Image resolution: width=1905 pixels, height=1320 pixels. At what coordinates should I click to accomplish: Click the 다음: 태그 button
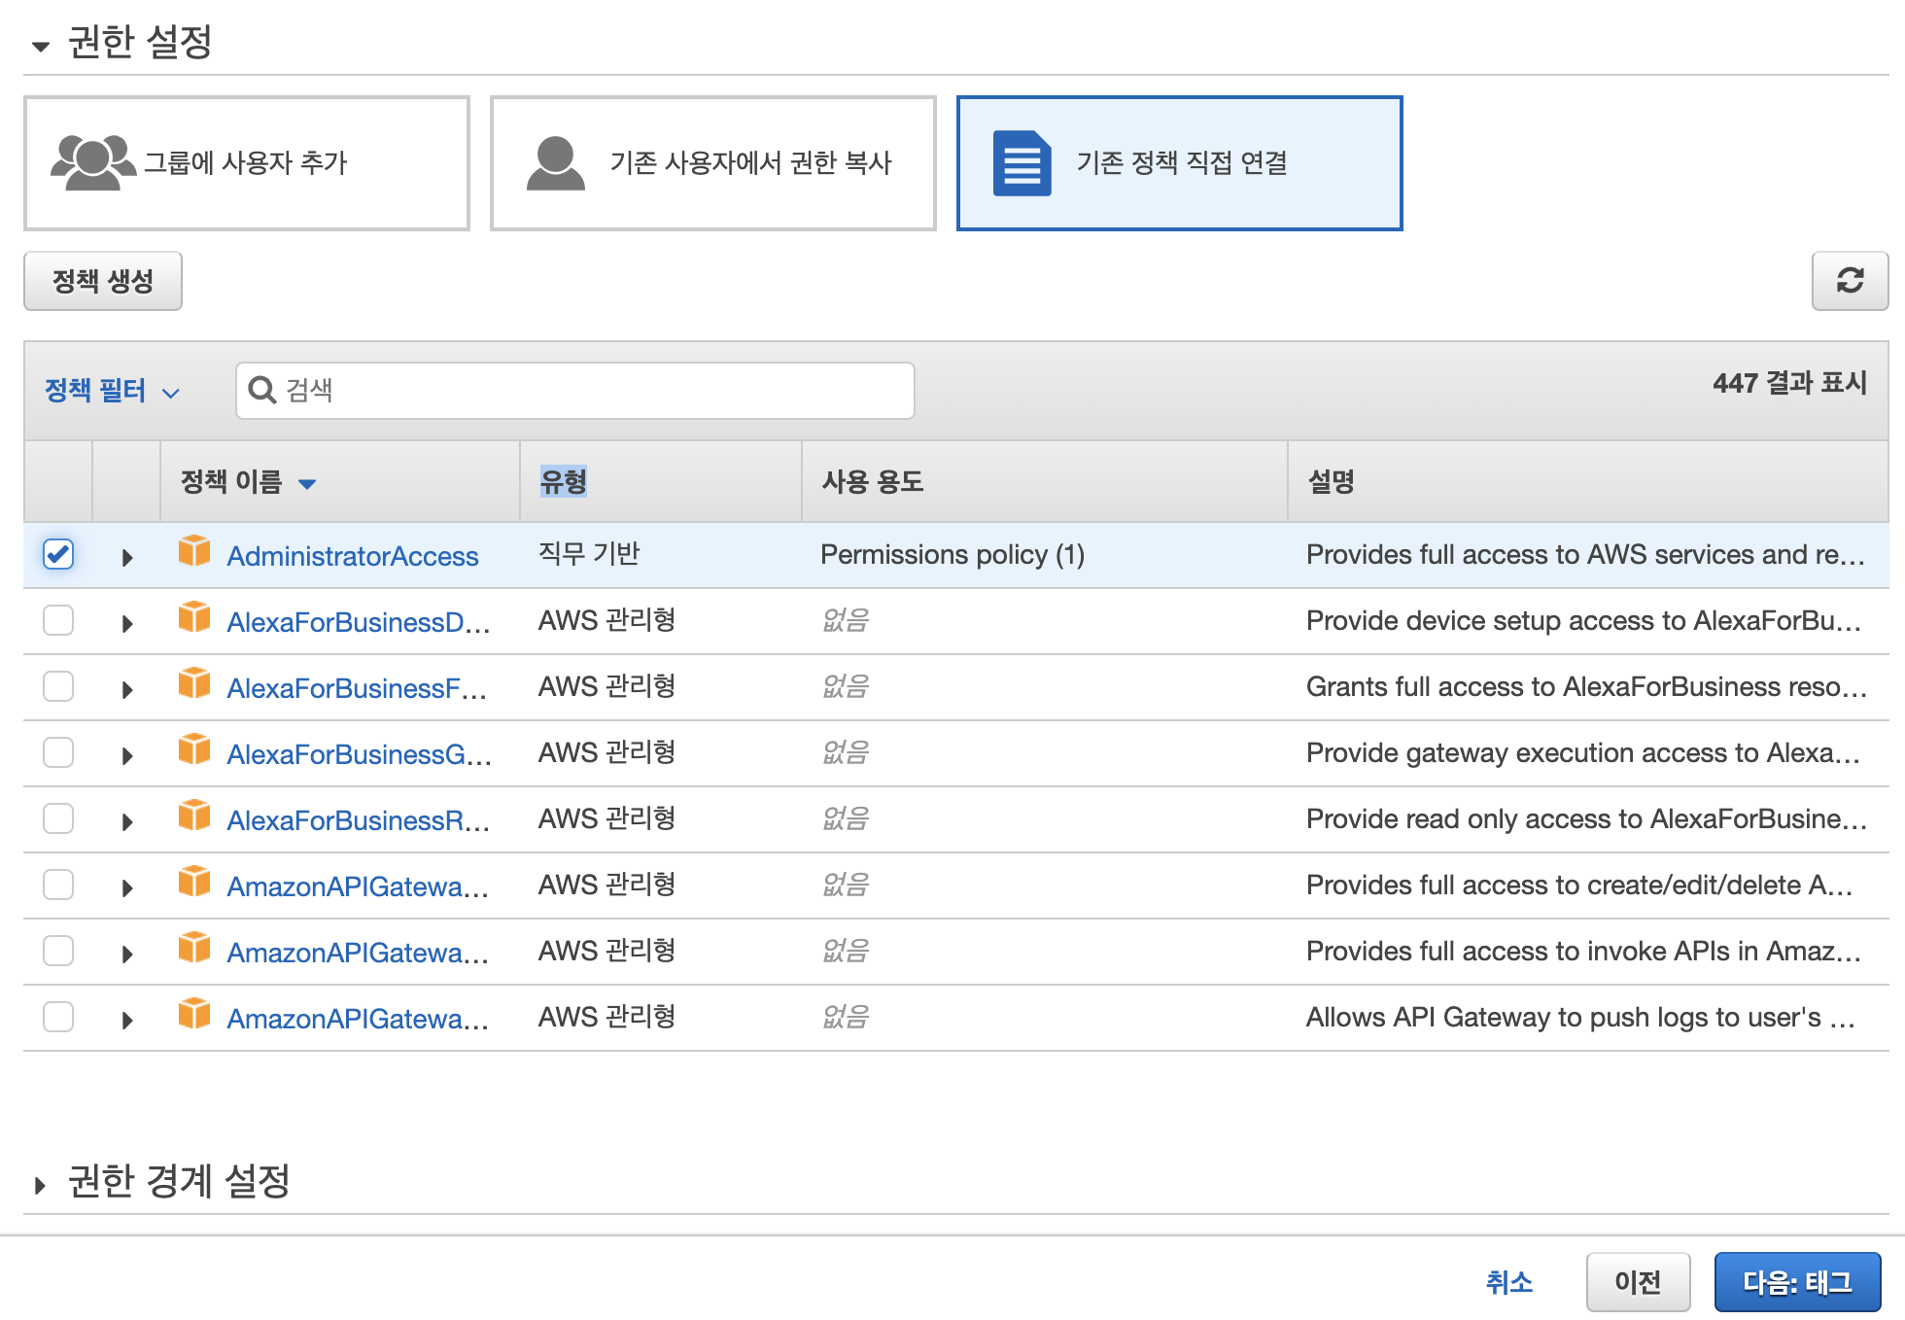click(1796, 1282)
